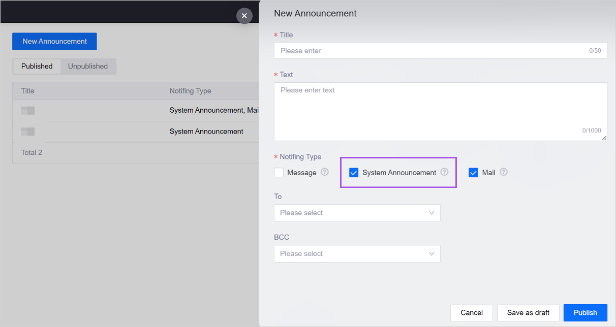The image size is (616, 327).
Task: Click the Text area resize handle
Action: (x=604, y=138)
